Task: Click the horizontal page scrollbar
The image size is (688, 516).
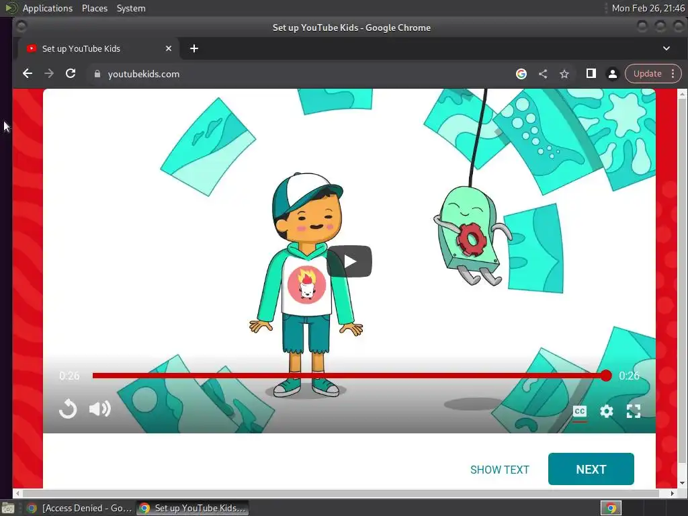Action: 341,493
